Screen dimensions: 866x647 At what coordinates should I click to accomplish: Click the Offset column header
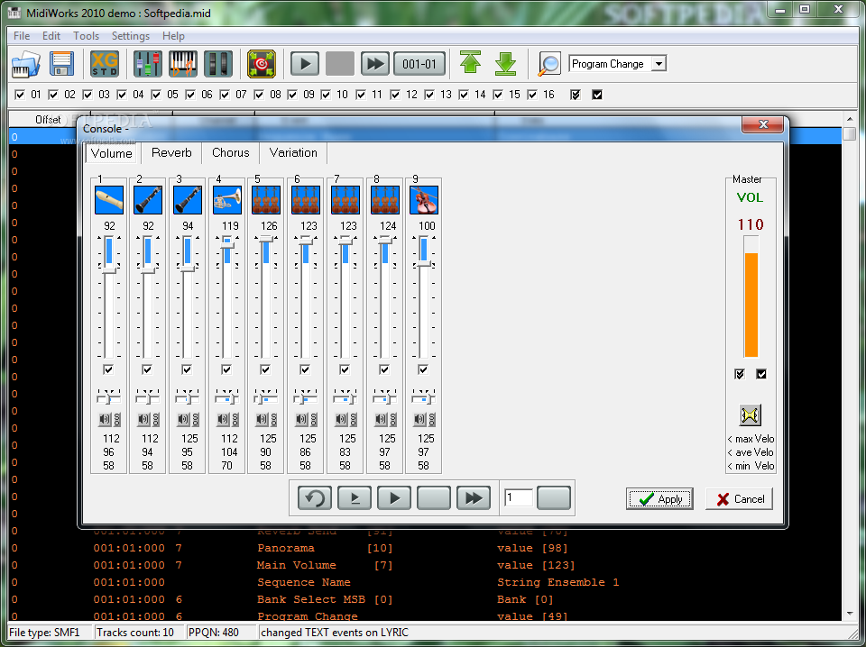click(x=48, y=120)
